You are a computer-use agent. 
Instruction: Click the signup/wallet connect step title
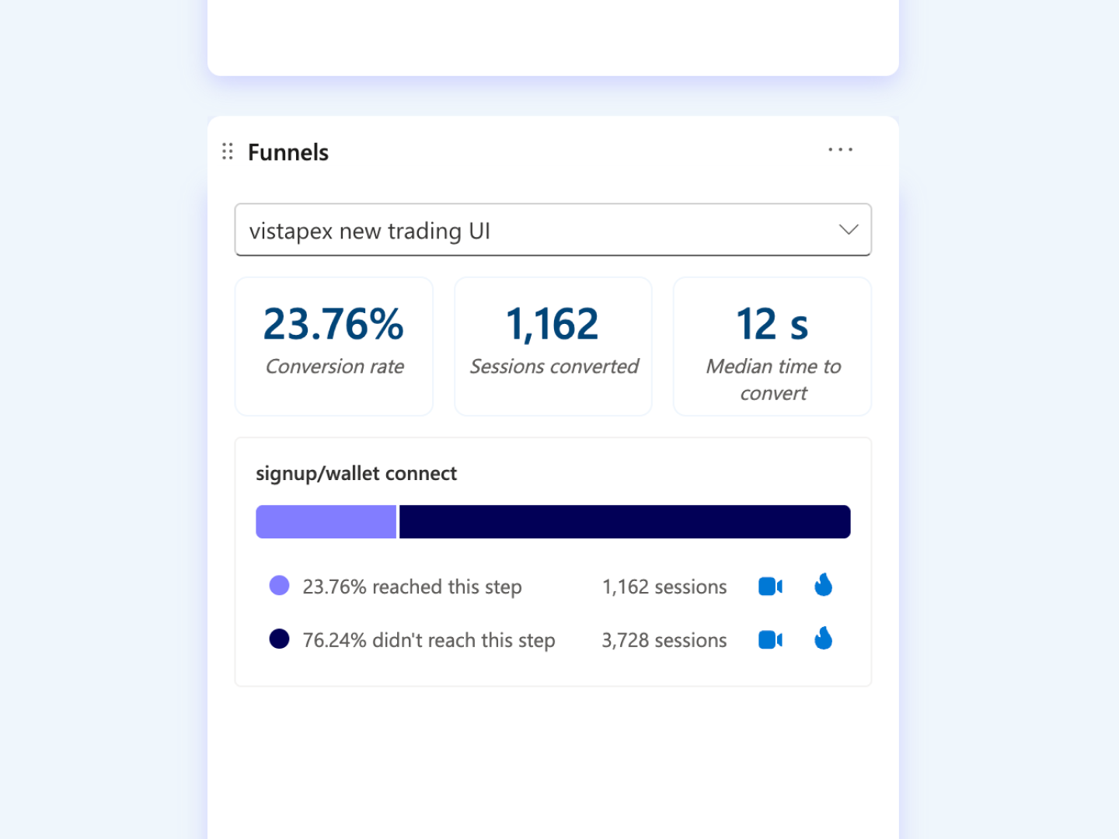coord(357,474)
